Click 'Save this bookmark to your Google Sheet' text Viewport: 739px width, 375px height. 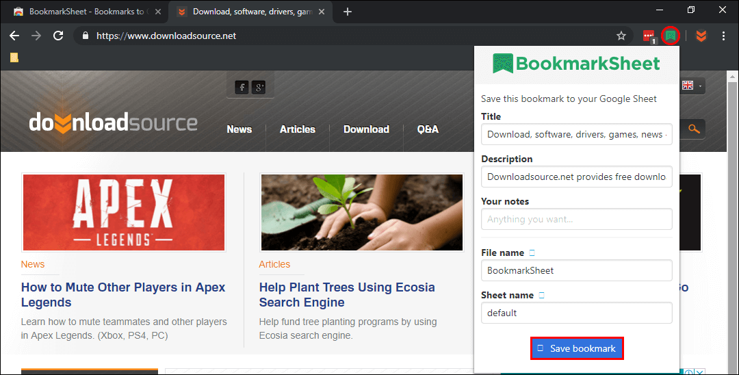tap(569, 99)
